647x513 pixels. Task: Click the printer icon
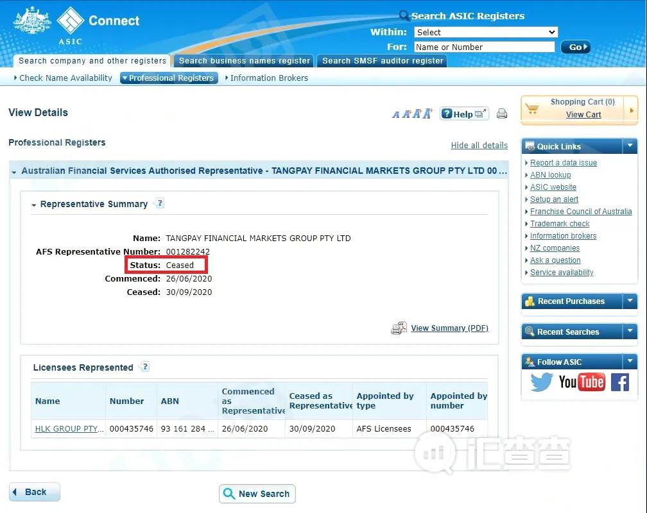(x=502, y=114)
